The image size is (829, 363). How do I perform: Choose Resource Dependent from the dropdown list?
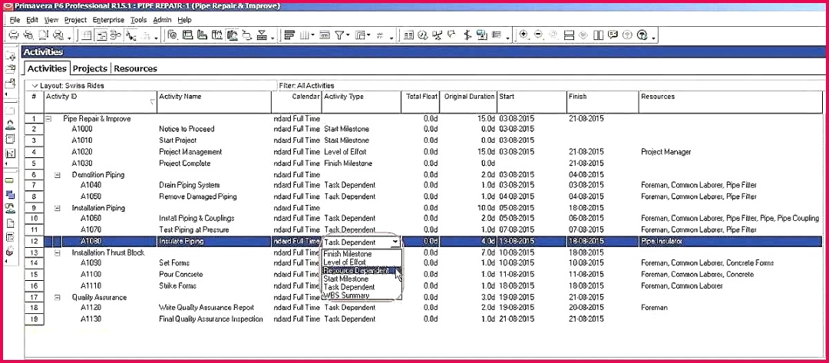coord(358,271)
